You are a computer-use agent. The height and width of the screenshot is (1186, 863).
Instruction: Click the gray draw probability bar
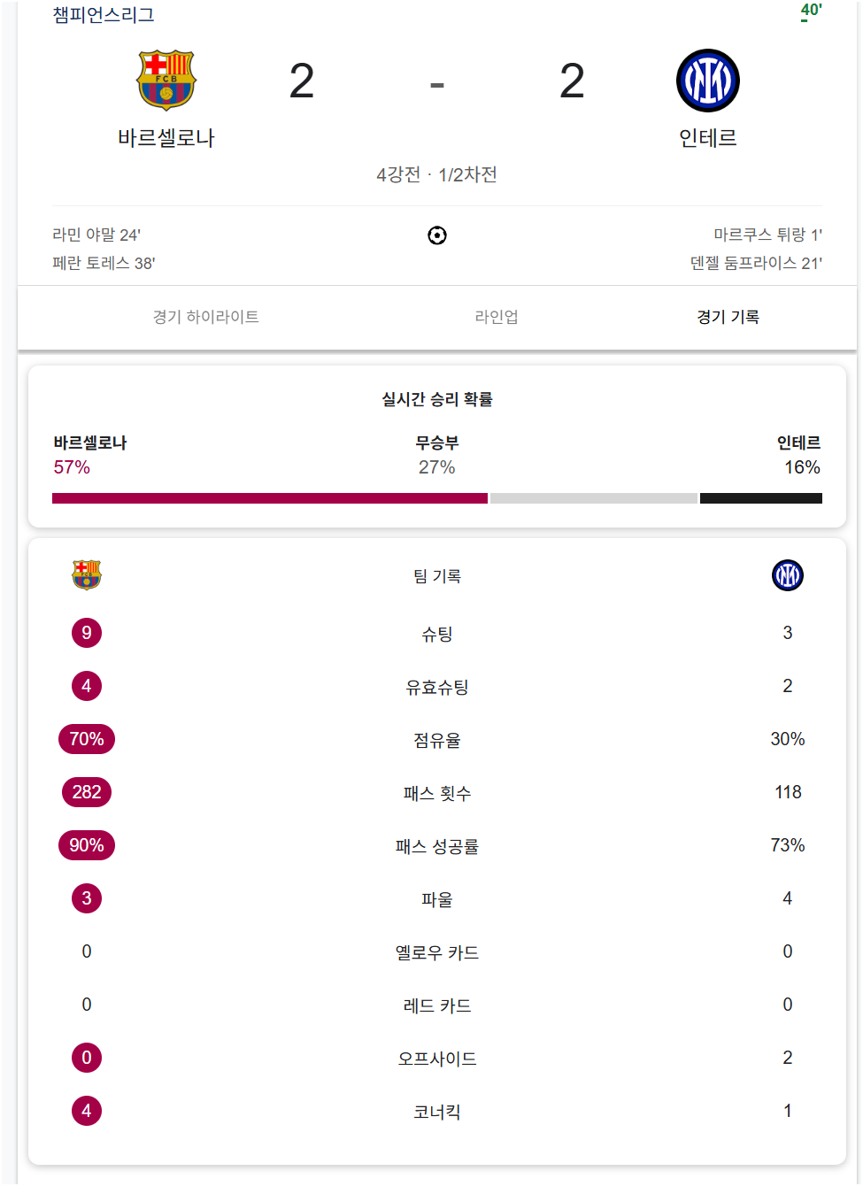pos(594,498)
